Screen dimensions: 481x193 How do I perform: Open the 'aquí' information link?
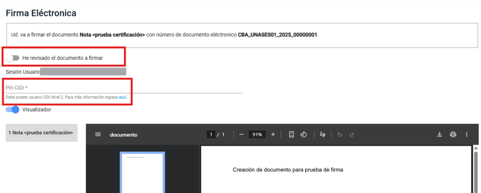pyautogui.click(x=123, y=97)
